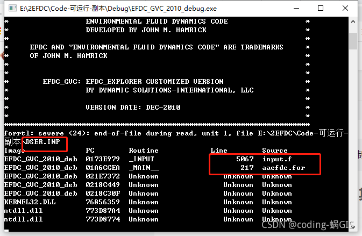Click the 'PC' column header
This screenshot has height=236, width=362.
(x=90, y=151)
